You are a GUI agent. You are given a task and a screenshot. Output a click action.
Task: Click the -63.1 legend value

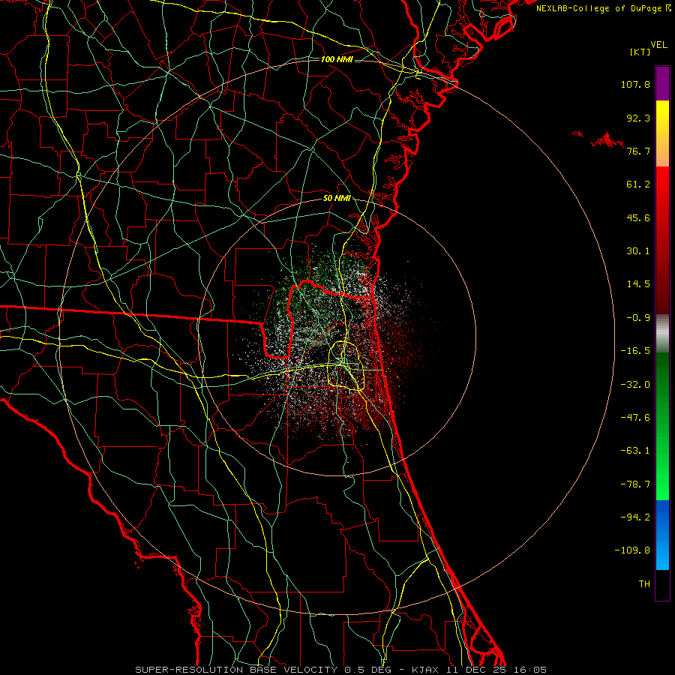tap(635, 451)
